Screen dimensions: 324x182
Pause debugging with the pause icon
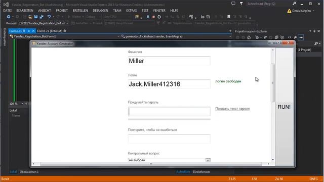[148, 17]
